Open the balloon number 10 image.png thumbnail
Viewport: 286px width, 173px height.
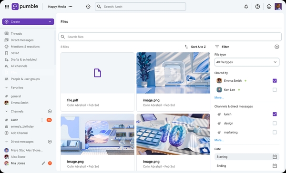(x=174, y=134)
